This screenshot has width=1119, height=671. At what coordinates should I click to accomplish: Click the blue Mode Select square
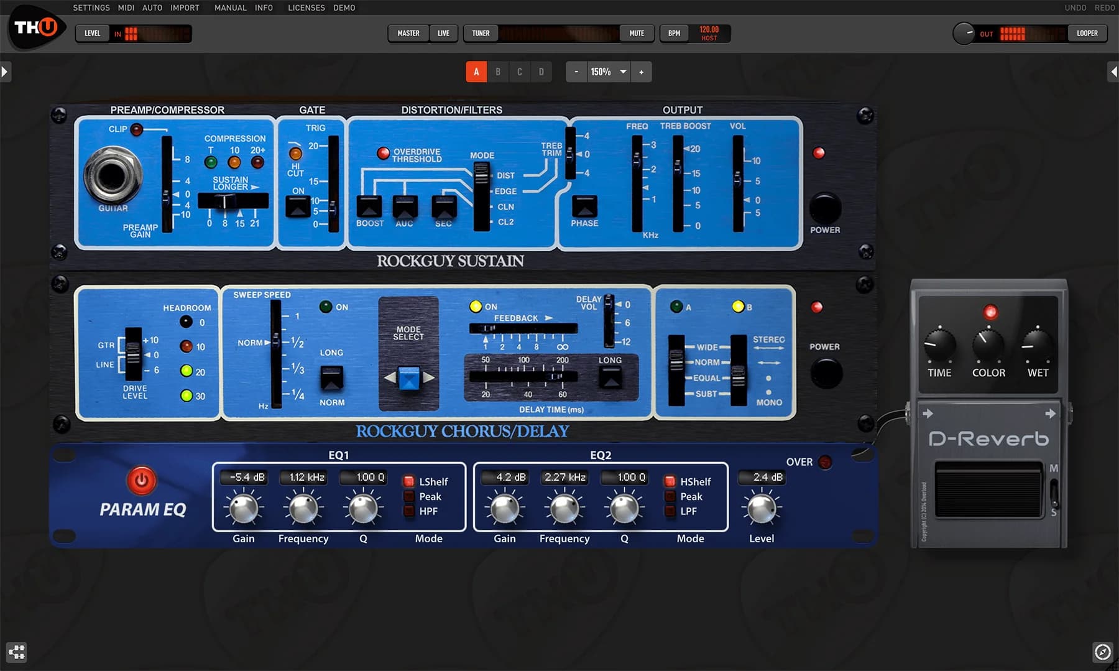pos(408,377)
